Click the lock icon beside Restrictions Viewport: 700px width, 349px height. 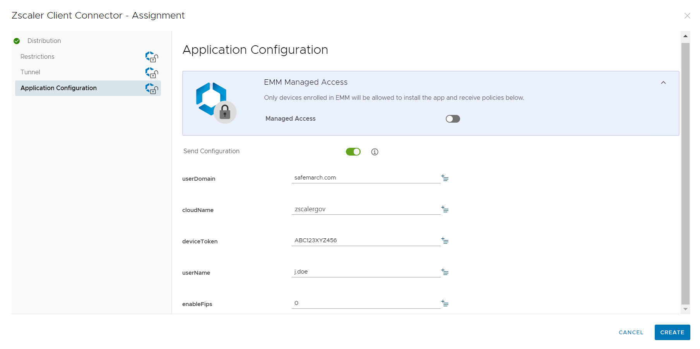tap(152, 57)
